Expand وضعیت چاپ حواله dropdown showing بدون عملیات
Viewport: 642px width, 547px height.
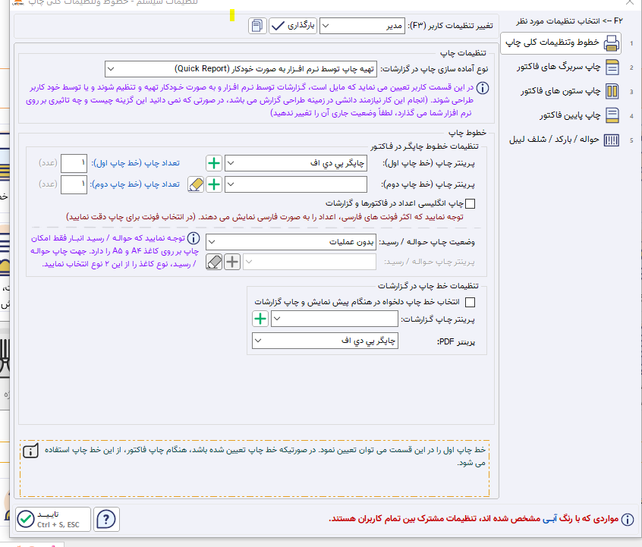click(291, 242)
